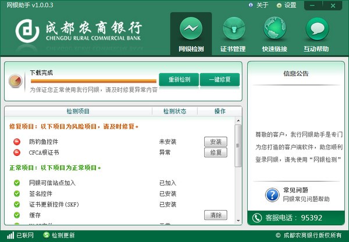Click 检测更新 in the status bar
This screenshot has height=242, width=349.
click(63, 236)
